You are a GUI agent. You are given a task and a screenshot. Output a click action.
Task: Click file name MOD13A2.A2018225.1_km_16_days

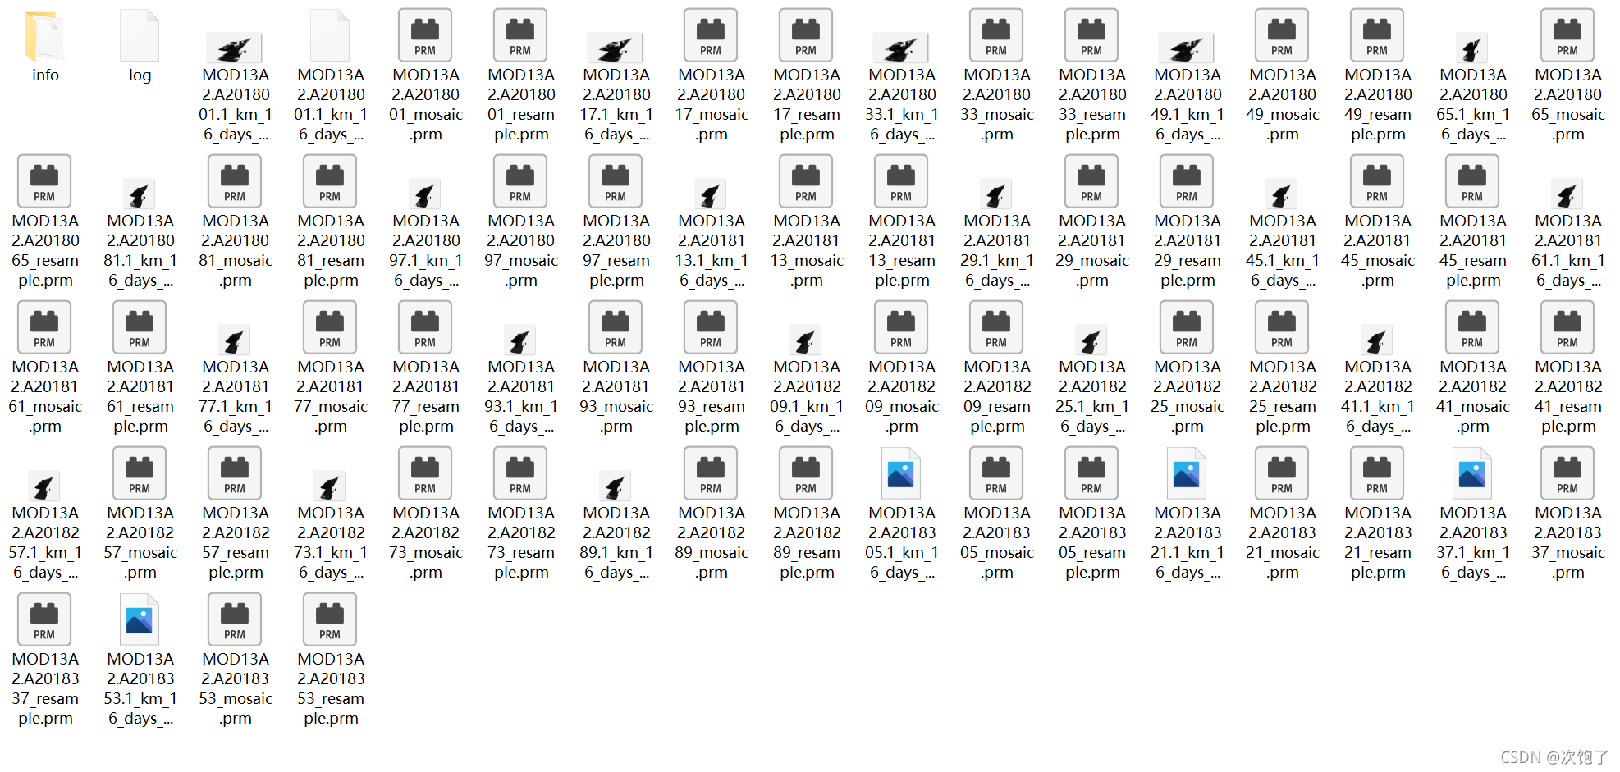[x=1092, y=396]
